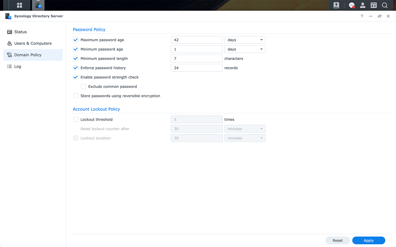Toggle Store passwords using reversible encryption
Viewport: 396px width, 247px height.
pos(76,96)
